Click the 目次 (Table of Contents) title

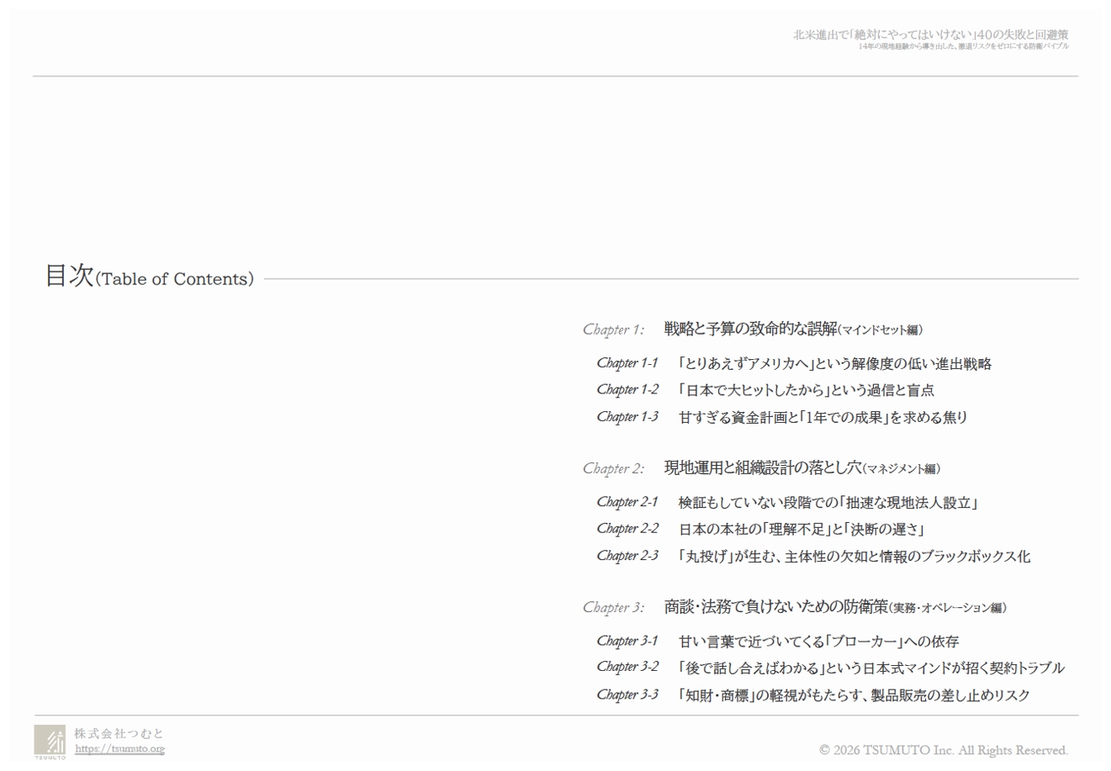click(x=149, y=276)
